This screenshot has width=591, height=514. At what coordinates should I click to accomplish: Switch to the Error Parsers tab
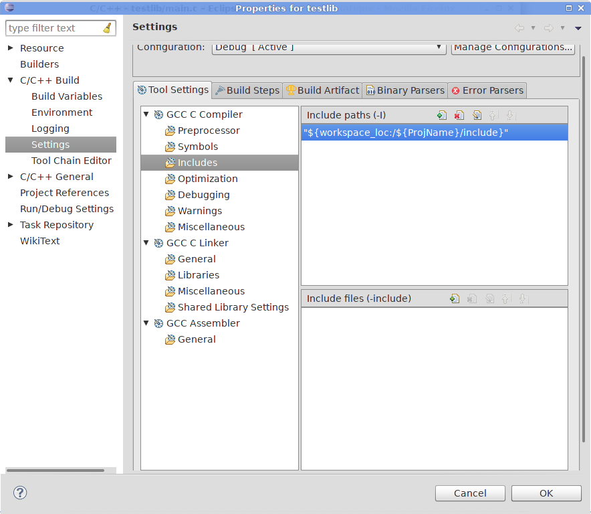tap(487, 90)
